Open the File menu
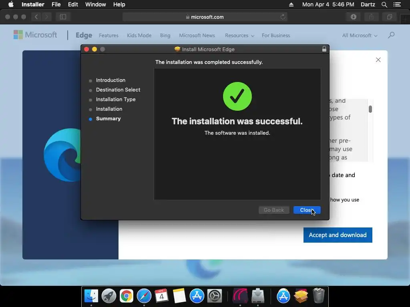This screenshot has width=410, height=307. pyautogui.click(x=56, y=4)
